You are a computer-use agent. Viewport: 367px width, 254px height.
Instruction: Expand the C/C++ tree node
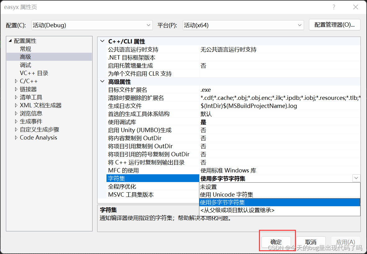[16, 81]
